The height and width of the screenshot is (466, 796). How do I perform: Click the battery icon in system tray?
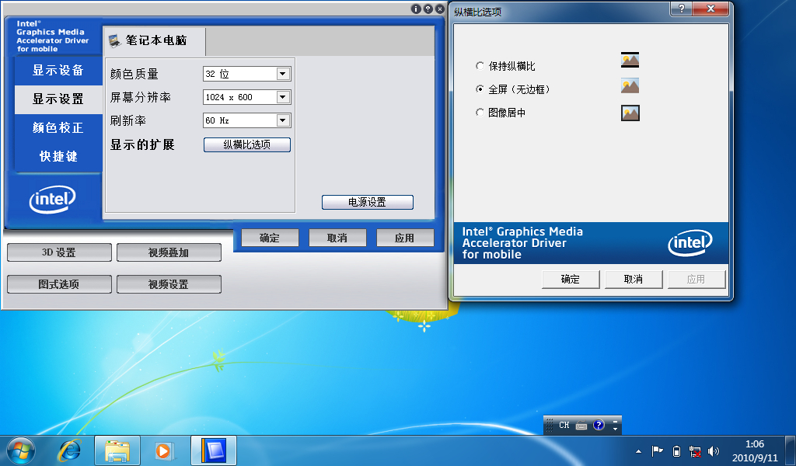pyautogui.click(x=676, y=450)
